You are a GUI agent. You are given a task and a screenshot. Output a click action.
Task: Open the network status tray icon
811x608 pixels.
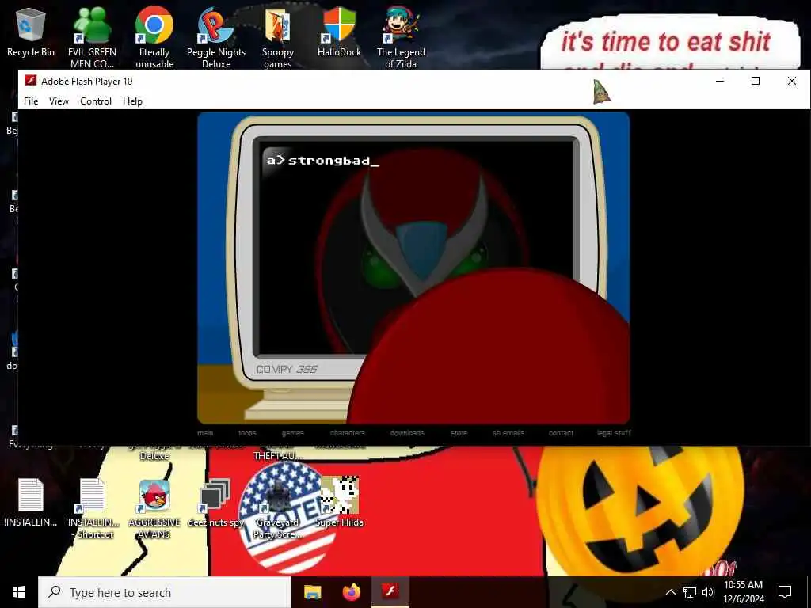tap(690, 592)
